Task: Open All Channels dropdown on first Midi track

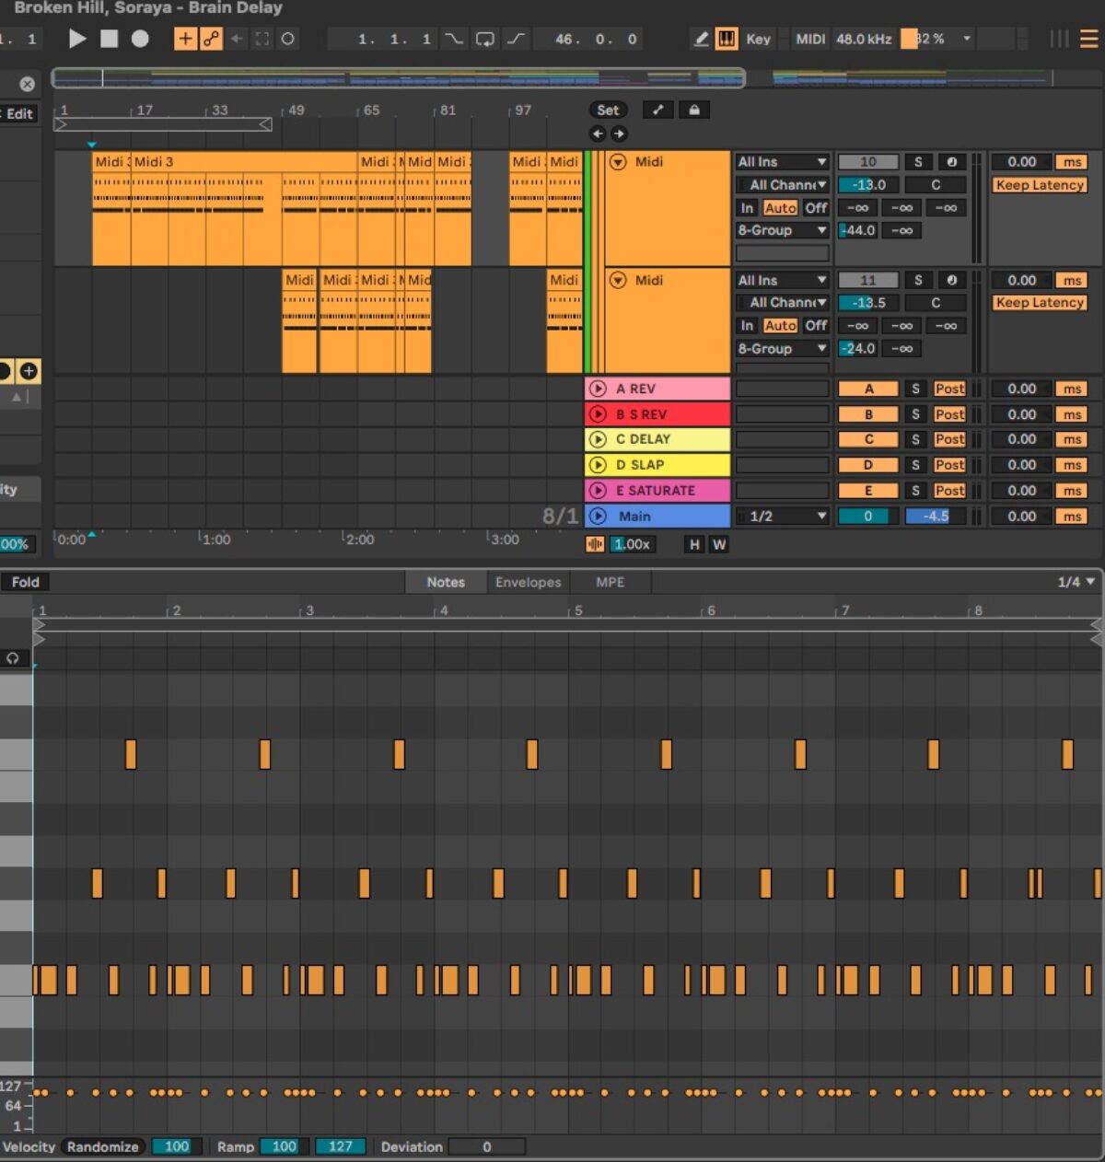Action: click(782, 185)
